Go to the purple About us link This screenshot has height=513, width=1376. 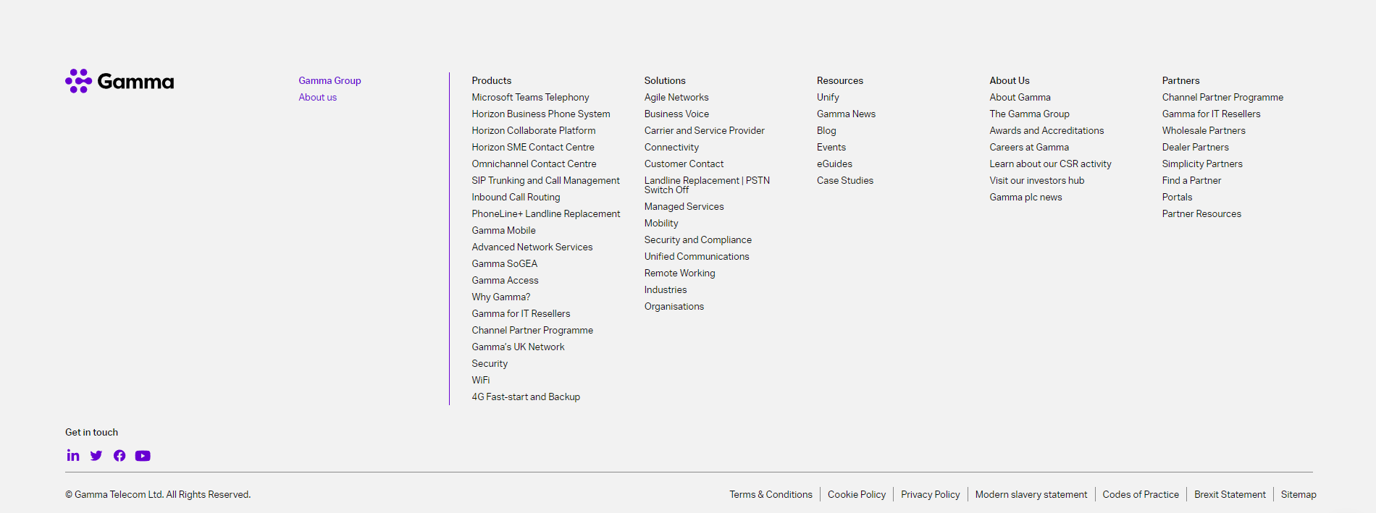[317, 97]
